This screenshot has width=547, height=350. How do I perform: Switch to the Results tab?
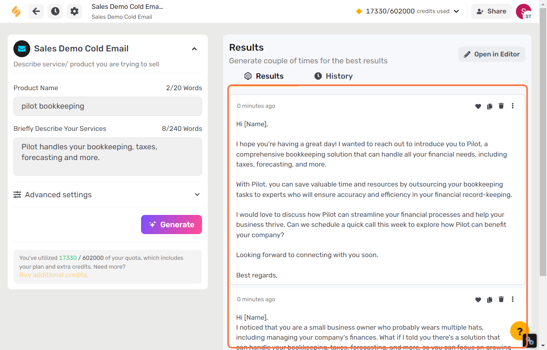(x=264, y=76)
